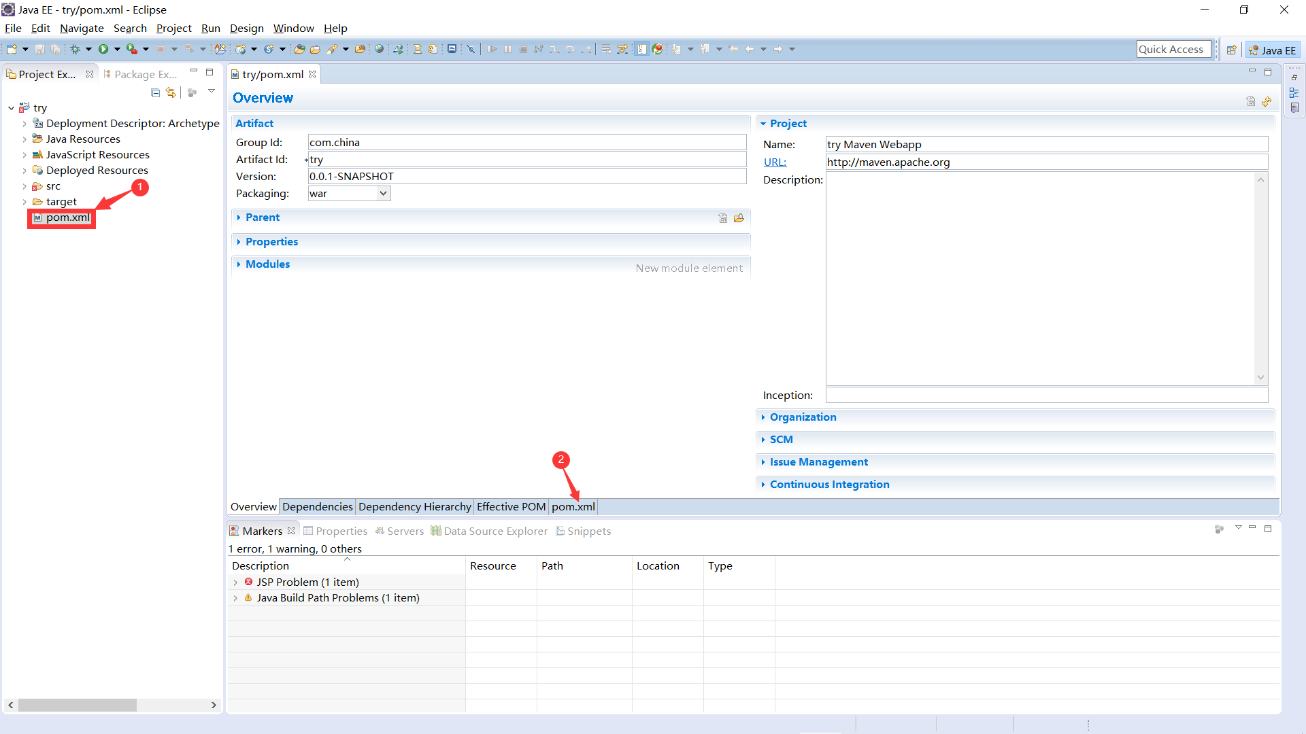Switch to the Dependencies tab
The image size is (1306, 734).
click(x=317, y=506)
